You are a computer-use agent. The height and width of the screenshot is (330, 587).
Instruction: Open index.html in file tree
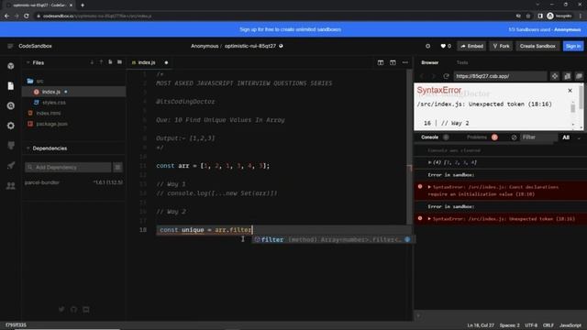pyautogui.click(x=49, y=113)
